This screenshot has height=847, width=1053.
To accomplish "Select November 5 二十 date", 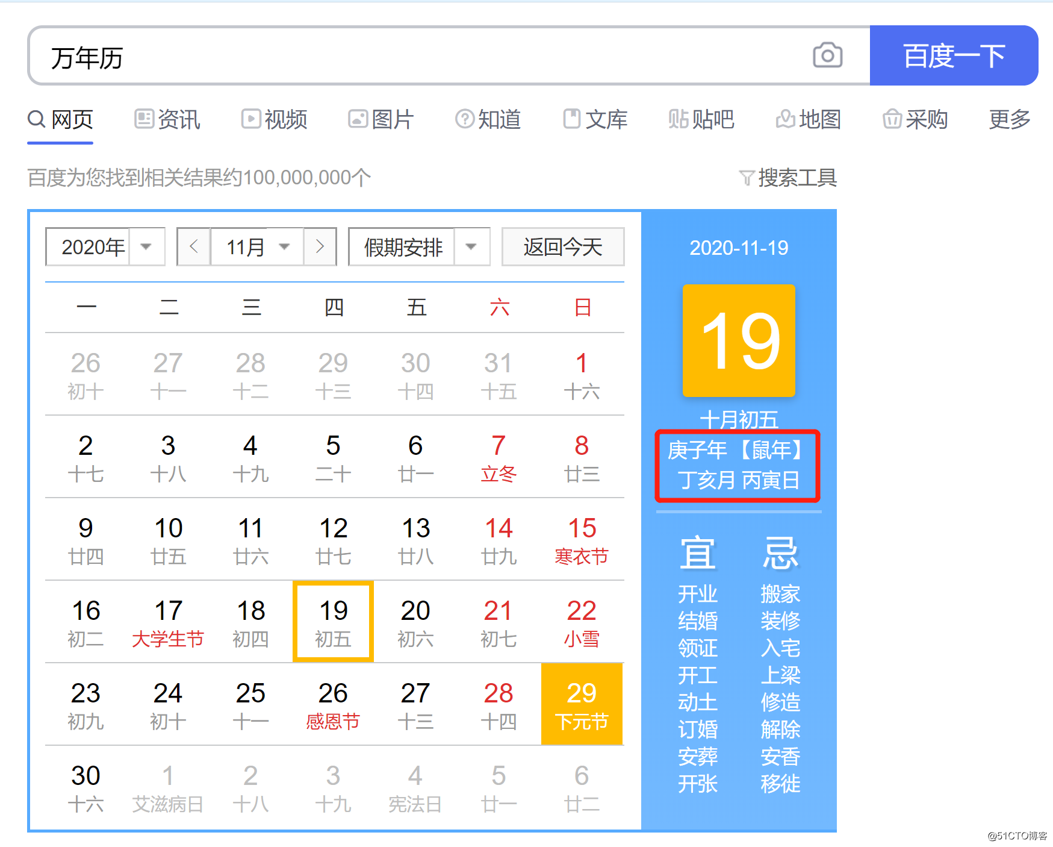I will click(333, 457).
